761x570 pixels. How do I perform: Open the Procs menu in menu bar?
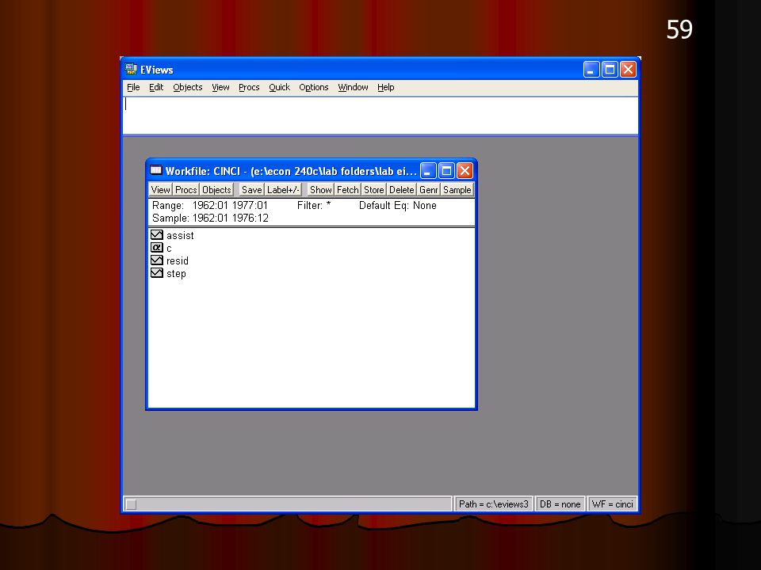pos(249,87)
